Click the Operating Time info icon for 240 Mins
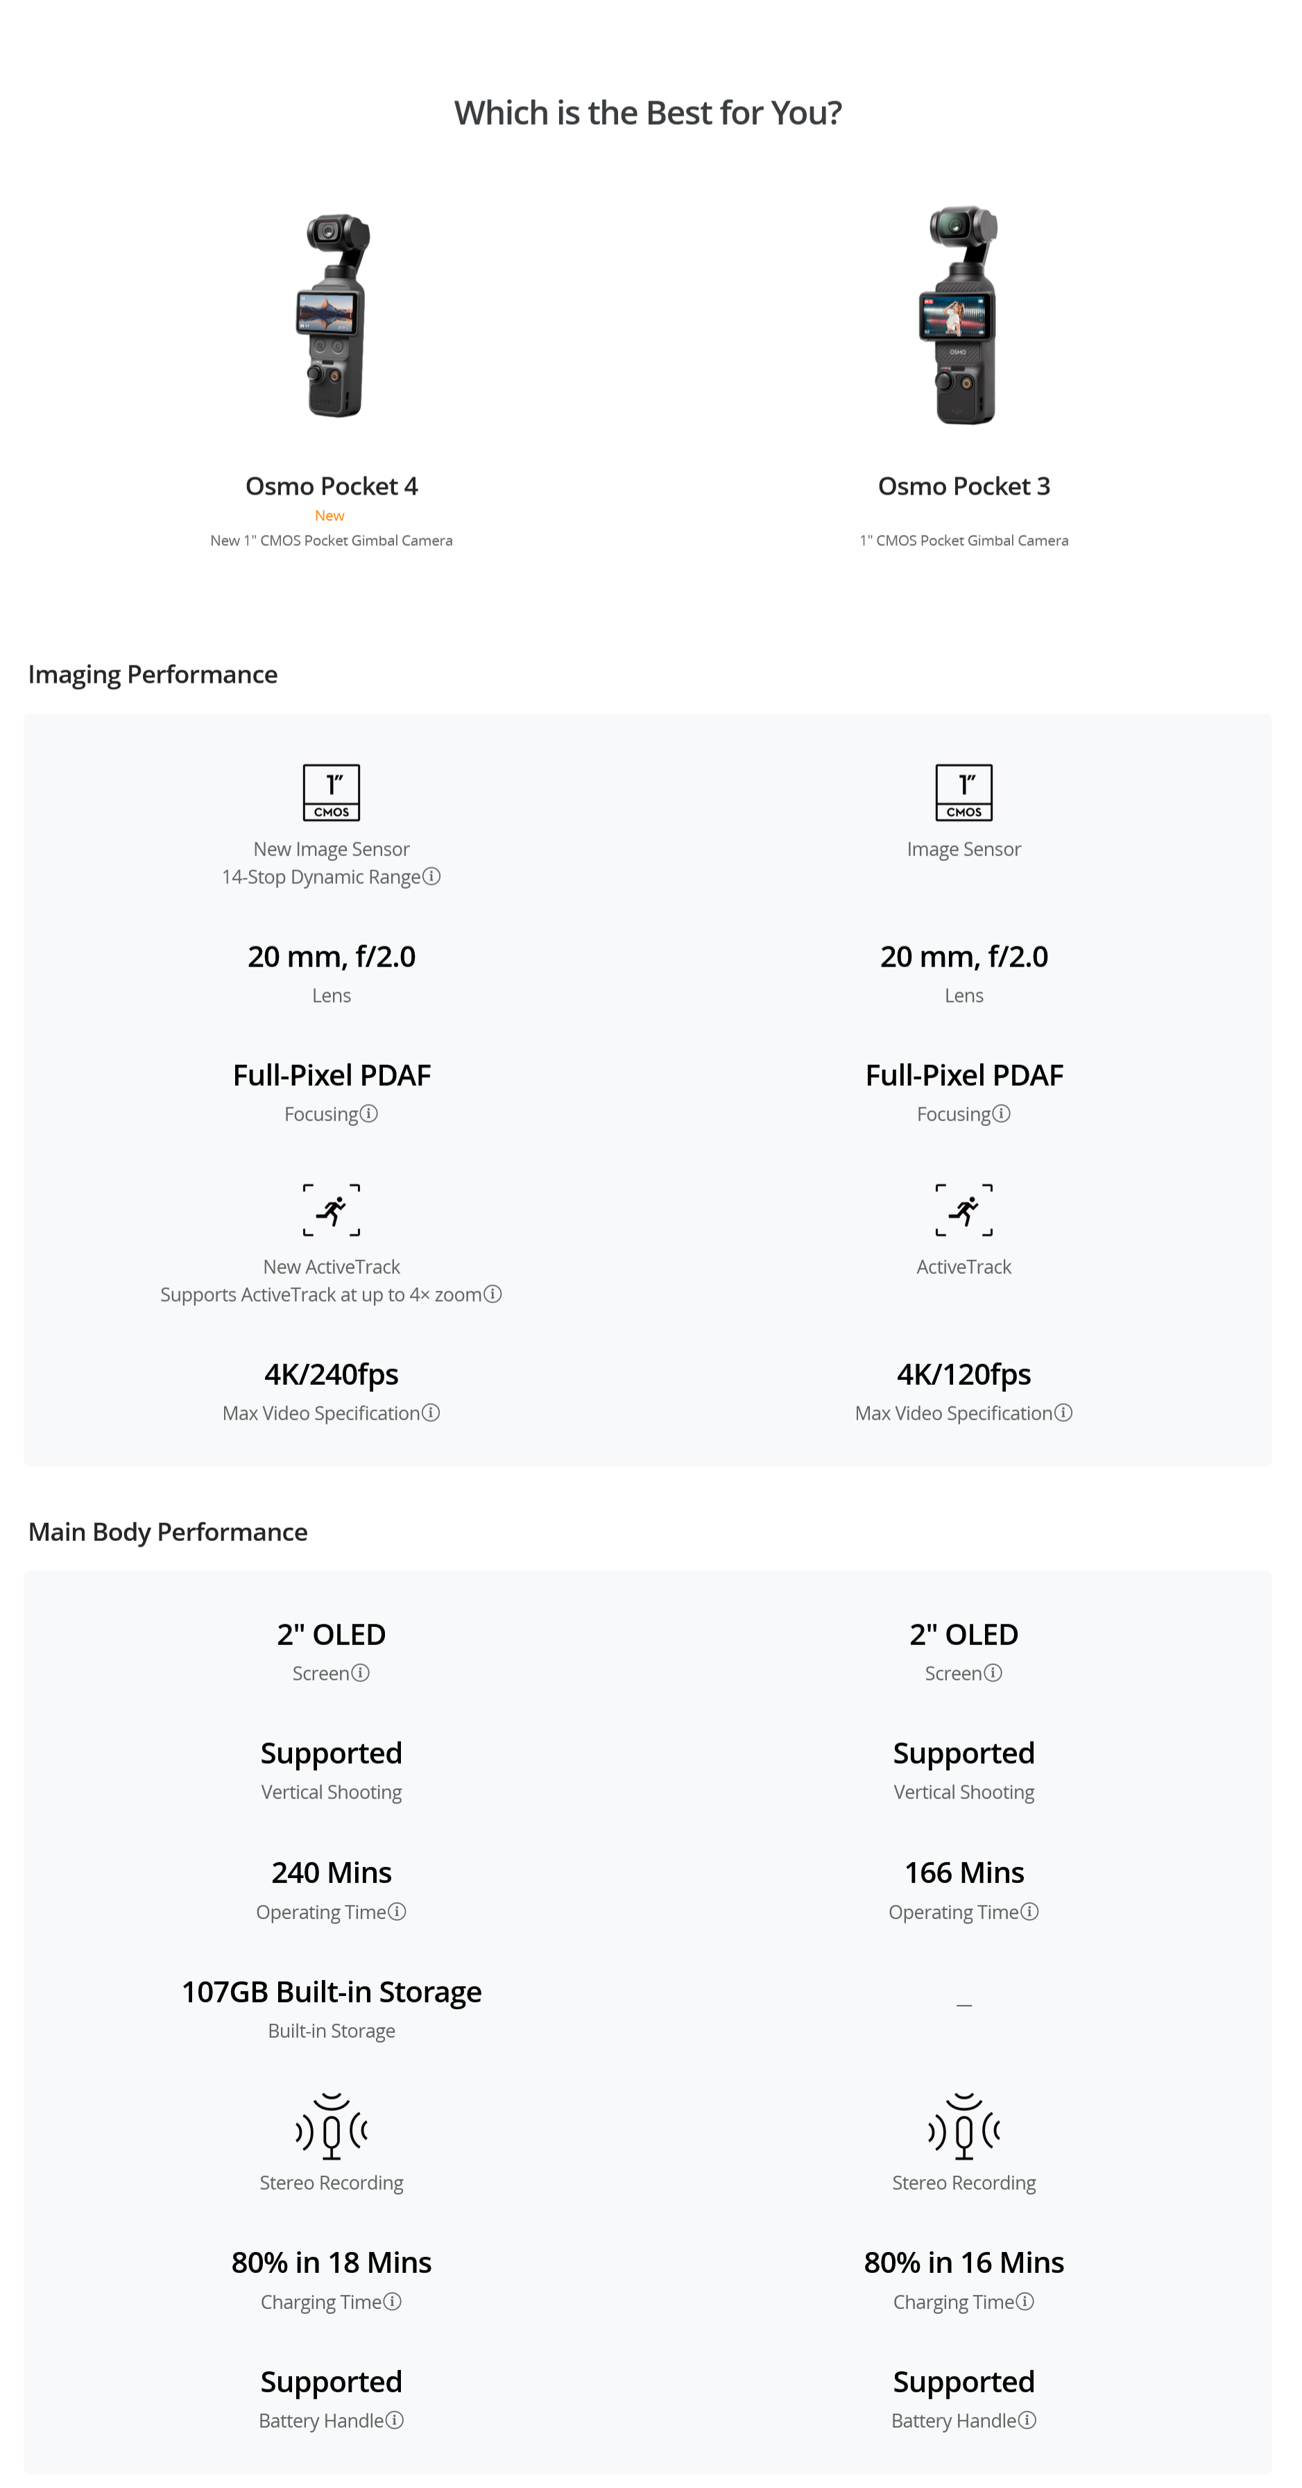The width and height of the screenshot is (1302, 2488). pyautogui.click(x=397, y=1911)
